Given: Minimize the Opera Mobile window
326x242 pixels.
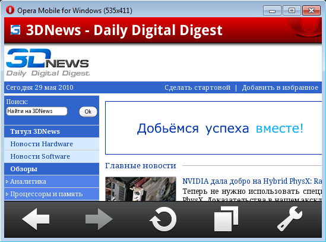Looking at the screenshot, I should pyautogui.click(x=272, y=11).
